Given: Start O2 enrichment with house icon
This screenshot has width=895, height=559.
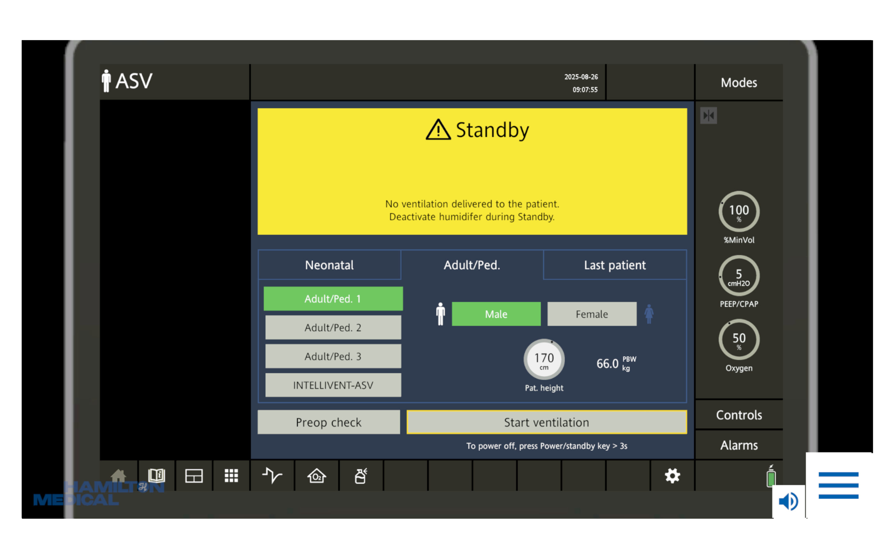Looking at the screenshot, I should point(317,476).
